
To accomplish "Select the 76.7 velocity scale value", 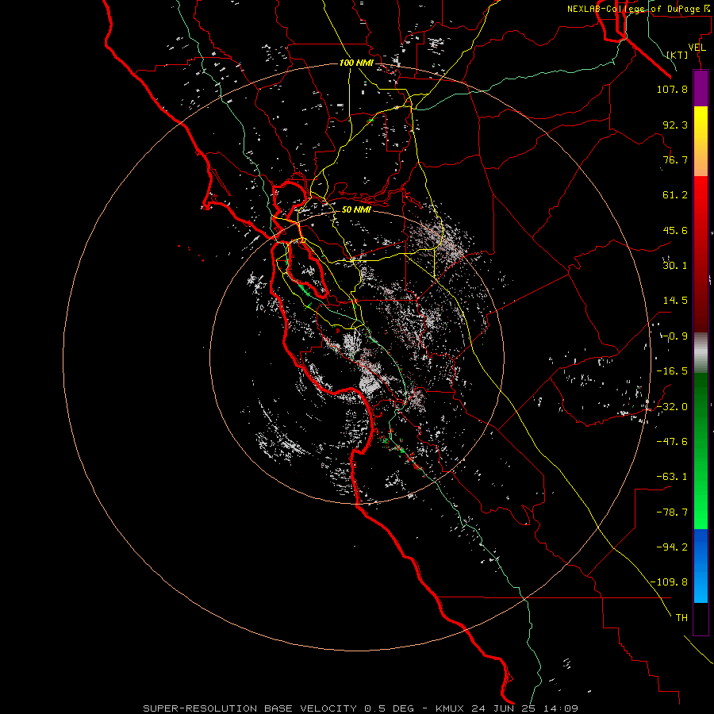I will (x=675, y=159).
